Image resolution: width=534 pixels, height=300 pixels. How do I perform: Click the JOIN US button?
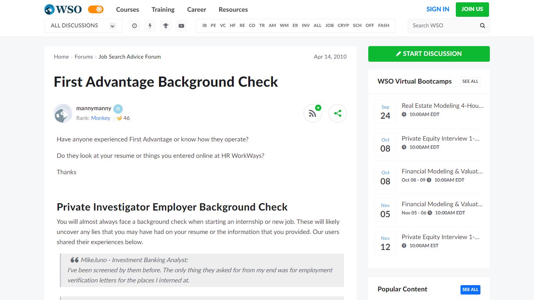click(x=472, y=9)
